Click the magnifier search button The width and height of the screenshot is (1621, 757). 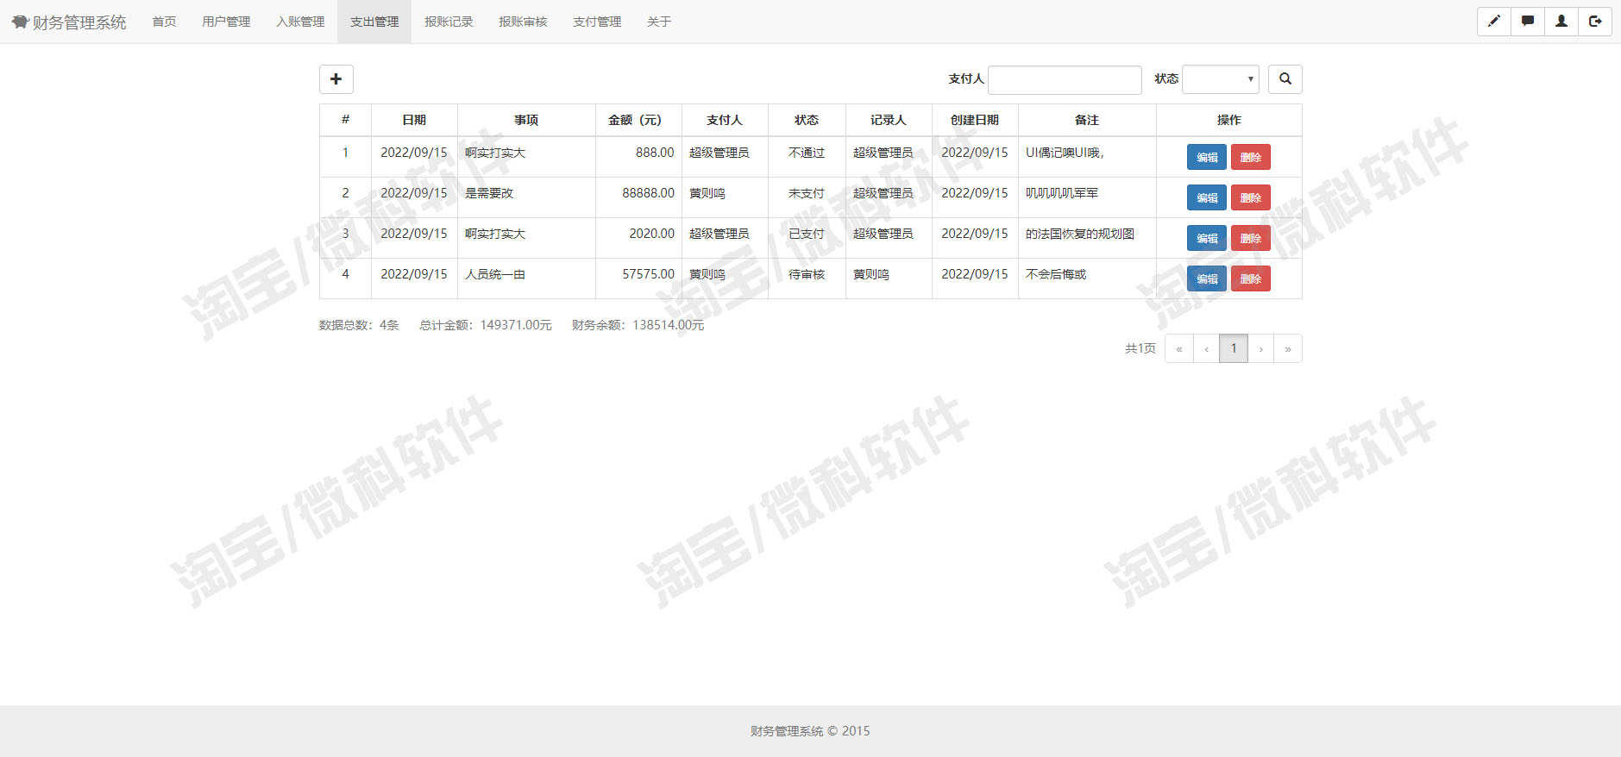pyautogui.click(x=1285, y=79)
